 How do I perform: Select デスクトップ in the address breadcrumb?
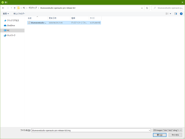[33, 8]
